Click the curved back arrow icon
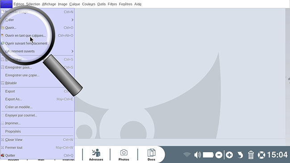The width and height of the screenshot is (290, 163). coord(240,155)
